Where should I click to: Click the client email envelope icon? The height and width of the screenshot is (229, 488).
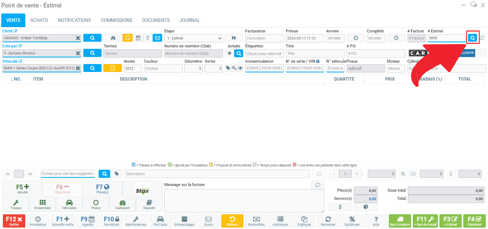tap(157, 38)
